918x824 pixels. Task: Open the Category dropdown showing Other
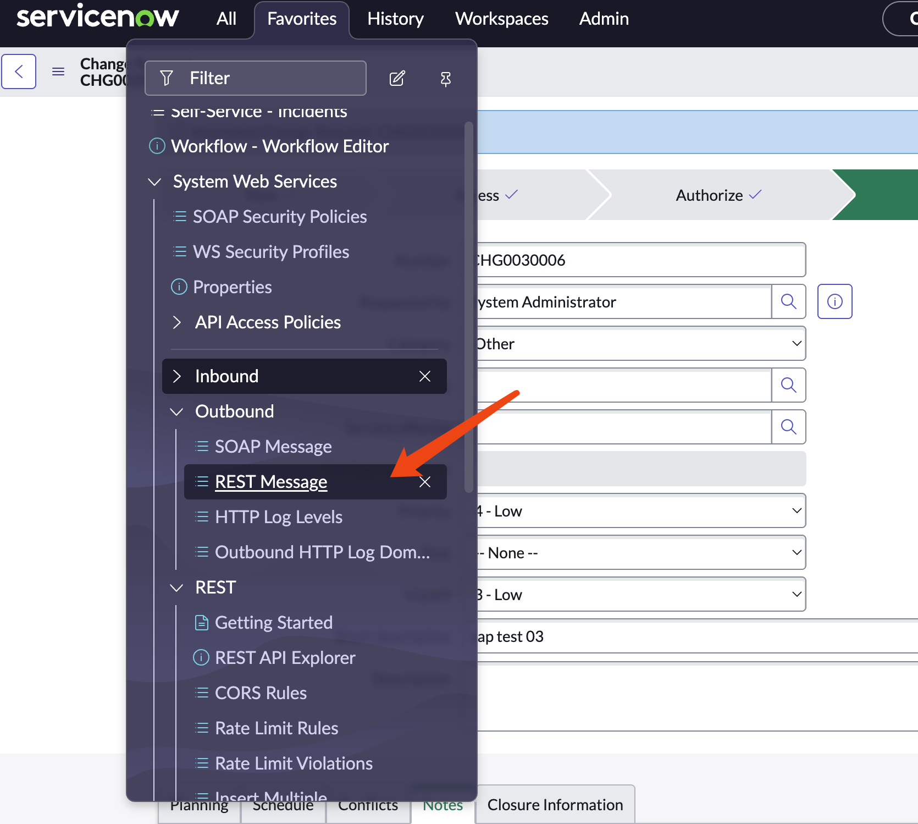638,344
